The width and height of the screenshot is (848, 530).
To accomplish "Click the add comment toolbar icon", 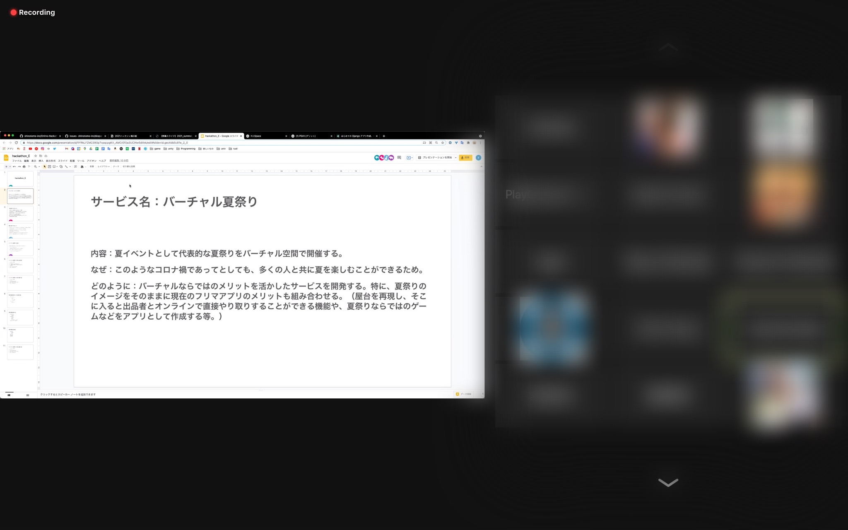I will 75,166.
